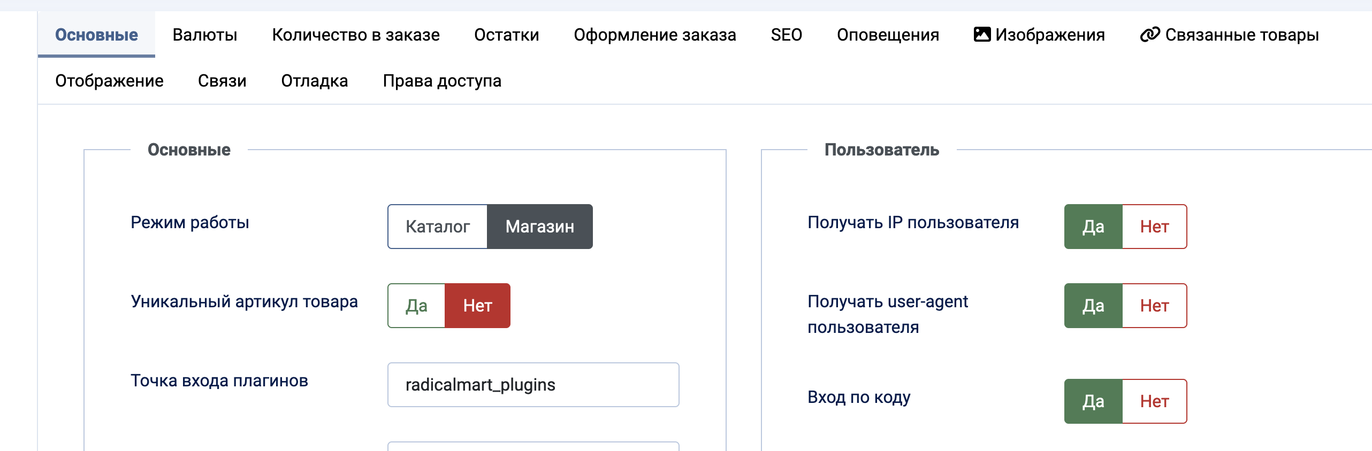The width and height of the screenshot is (1372, 451).
Task: Set Получать user-agent пользователя to Нет
Action: [x=1154, y=306]
